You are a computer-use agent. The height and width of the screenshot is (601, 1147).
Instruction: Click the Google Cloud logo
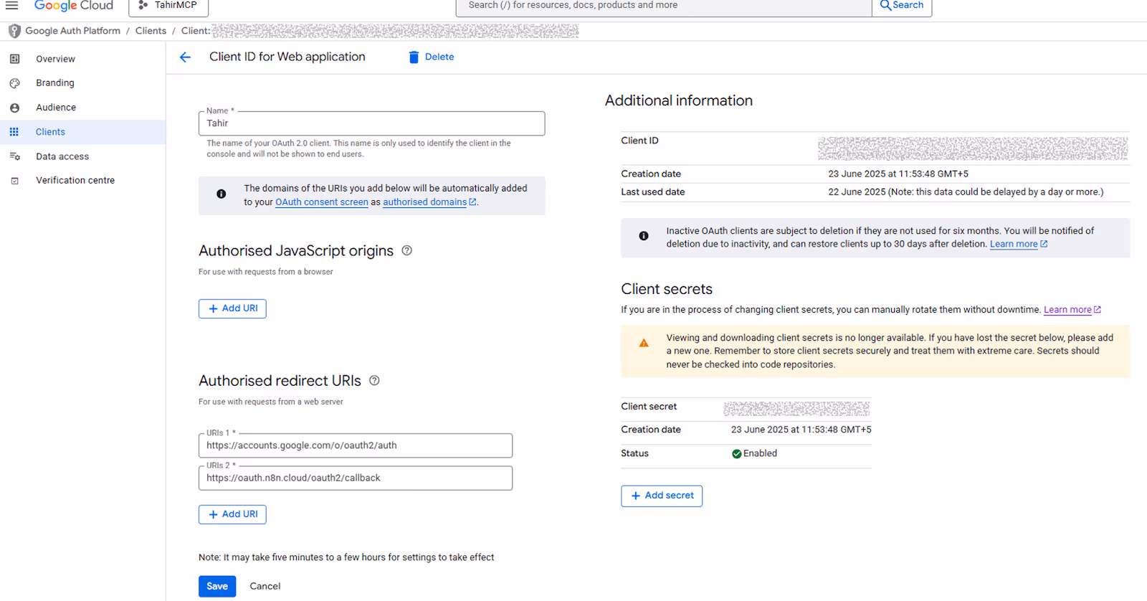pyautogui.click(x=74, y=6)
